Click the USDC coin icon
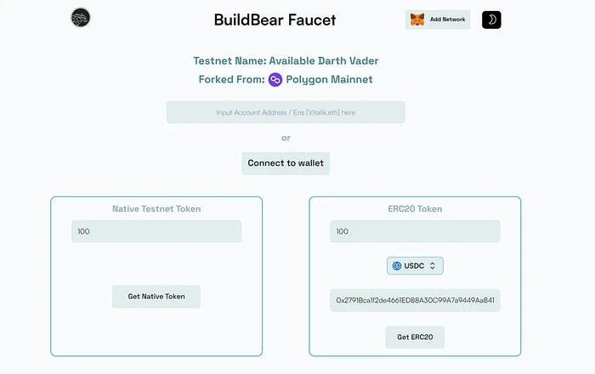The width and height of the screenshot is (595, 374). (397, 266)
